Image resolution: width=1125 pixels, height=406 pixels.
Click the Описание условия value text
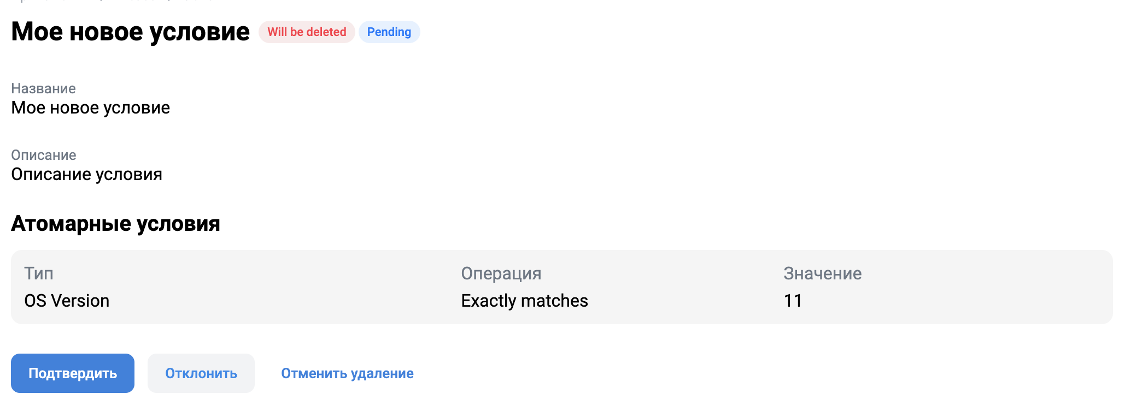[86, 174]
